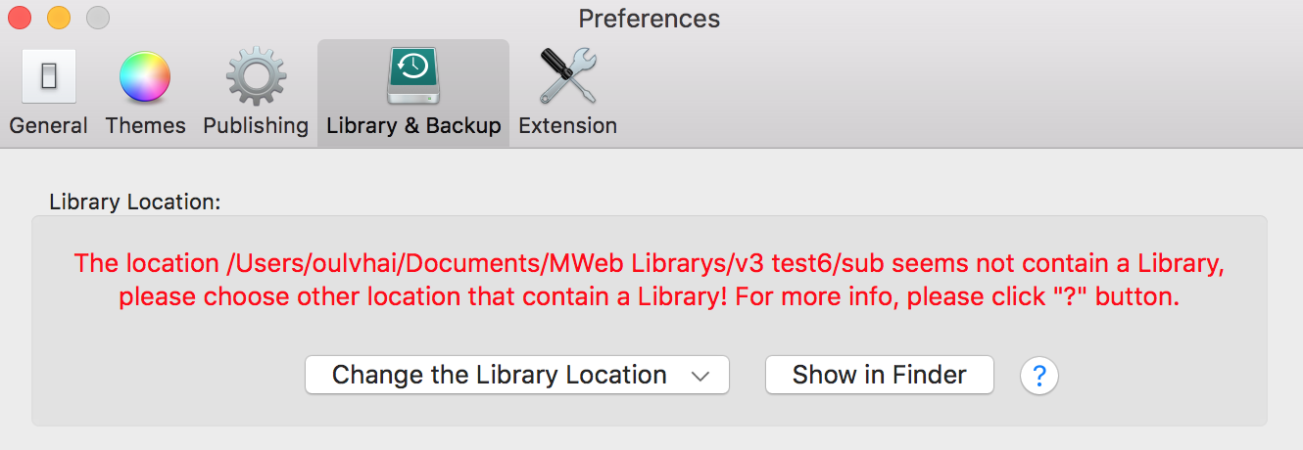Switch to the Themes tab label
This screenshot has width=1303, height=450.
145,126
